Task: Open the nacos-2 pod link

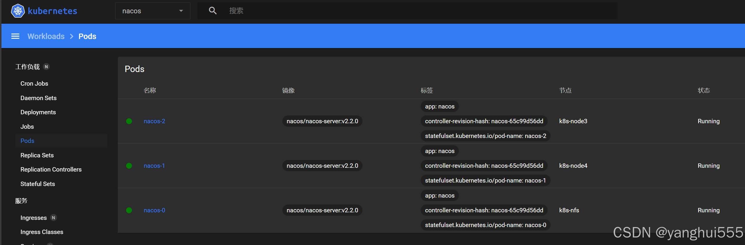Action: [154, 121]
